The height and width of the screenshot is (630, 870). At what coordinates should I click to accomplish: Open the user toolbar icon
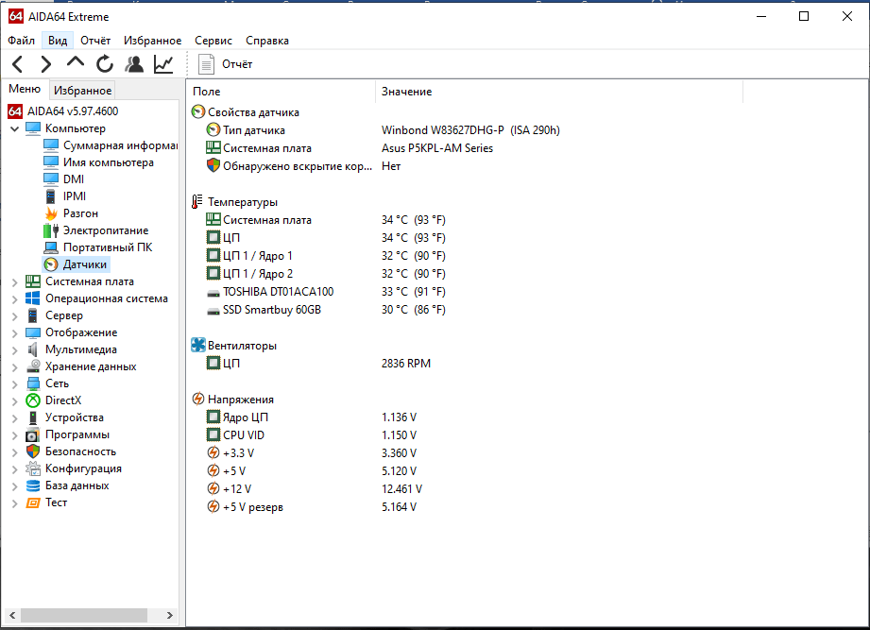134,64
